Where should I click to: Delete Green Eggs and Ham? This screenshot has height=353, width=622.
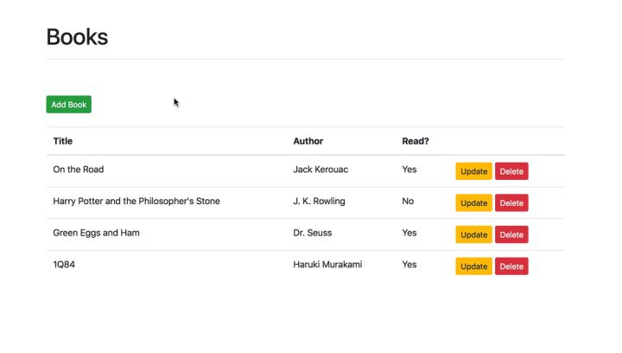pyautogui.click(x=511, y=234)
